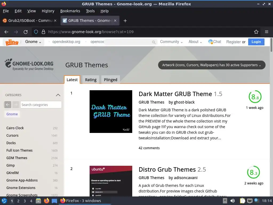The width and height of the screenshot is (273, 205).
Task: Launch Firefox from the taskbar quicklaunch
Action: click(46, 201)
